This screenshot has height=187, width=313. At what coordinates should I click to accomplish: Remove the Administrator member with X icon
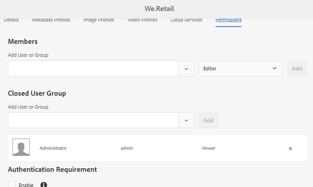(x=290, y=148)
